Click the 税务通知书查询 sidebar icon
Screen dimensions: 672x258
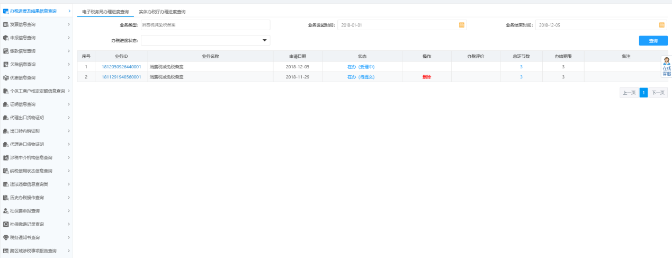coord(6,237)
